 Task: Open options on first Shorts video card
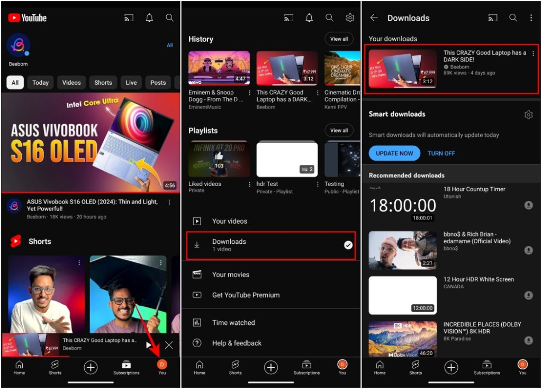click(79, 263)
